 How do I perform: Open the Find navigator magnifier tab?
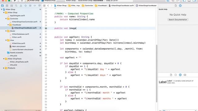point(16,6)
